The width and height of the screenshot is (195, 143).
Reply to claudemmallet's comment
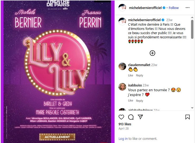click(x=139, y=75)
